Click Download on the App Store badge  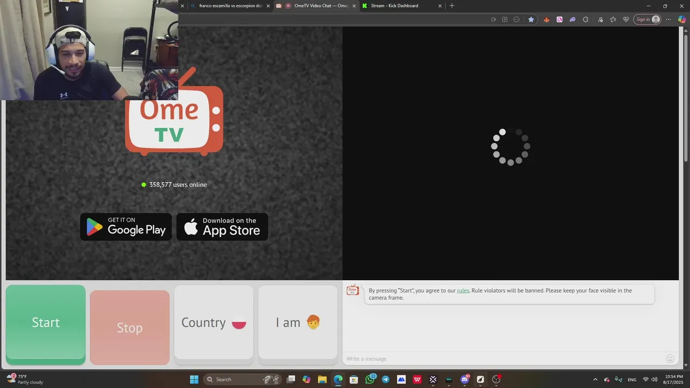[222, 227]
